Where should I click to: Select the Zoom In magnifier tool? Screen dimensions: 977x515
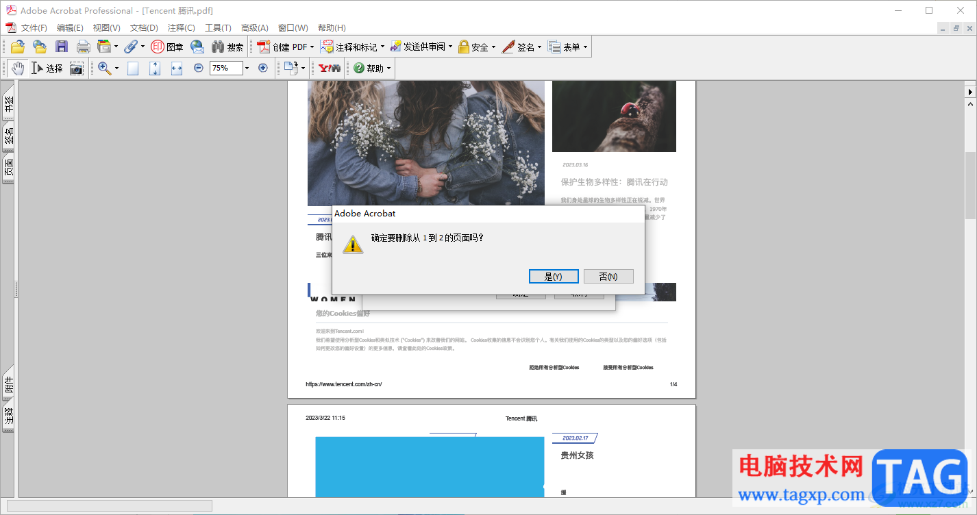(x=104, y=68)
